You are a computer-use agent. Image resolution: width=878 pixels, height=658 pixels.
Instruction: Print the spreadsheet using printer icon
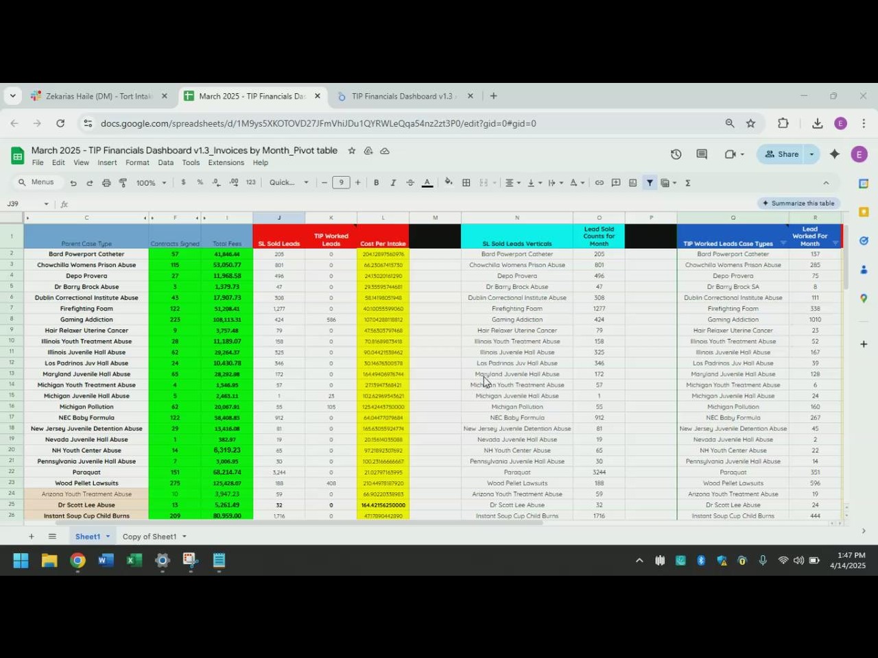106,183
